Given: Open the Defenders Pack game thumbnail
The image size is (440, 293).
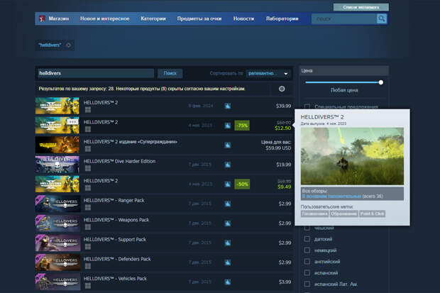Looking at the screenshot, I should coord(57,262).
